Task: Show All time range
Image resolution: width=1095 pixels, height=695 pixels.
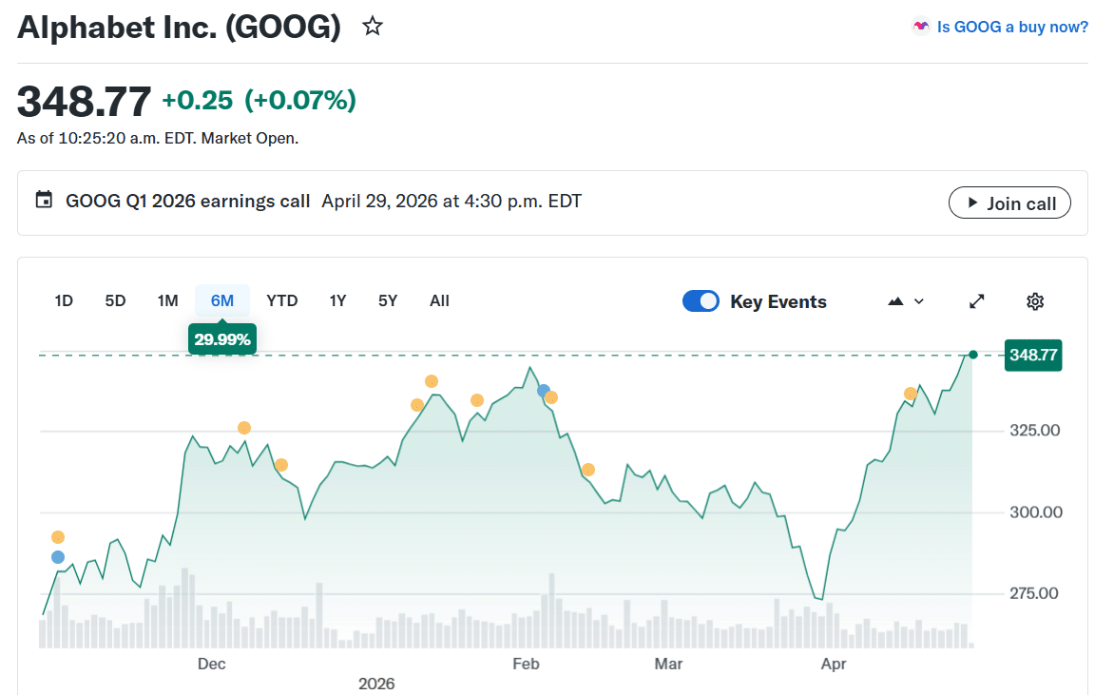Action: (439, 301)
